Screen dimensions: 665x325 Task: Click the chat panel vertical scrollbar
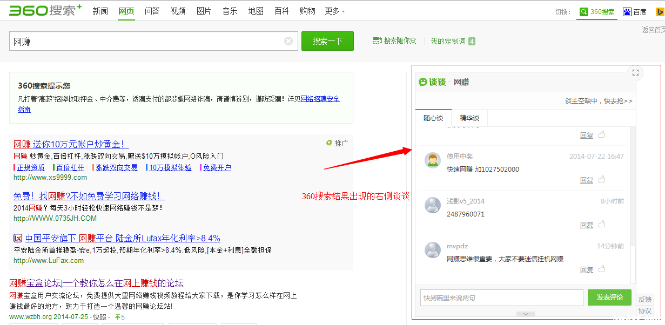(634, 205)
